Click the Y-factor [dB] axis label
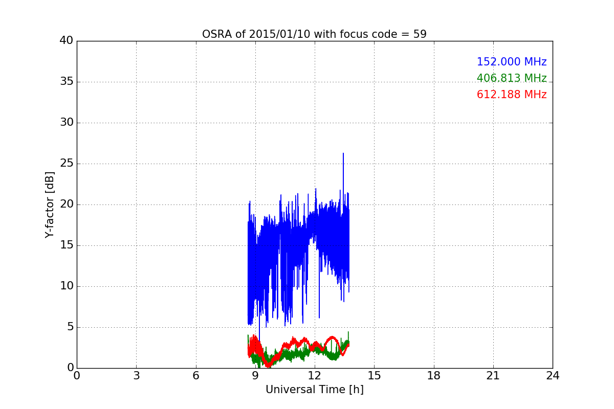The image size is (614, 409). pyautogui.click(x=50, y=204)
